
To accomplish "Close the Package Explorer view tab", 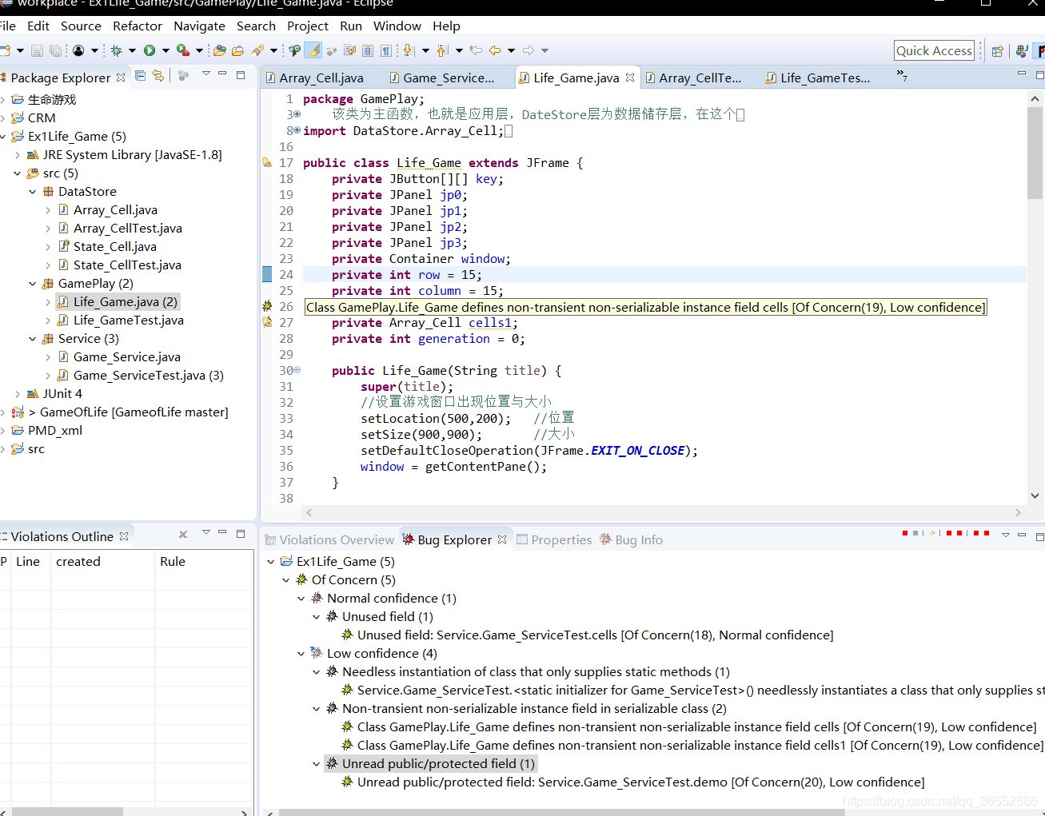I will click(x=121, y=78).
